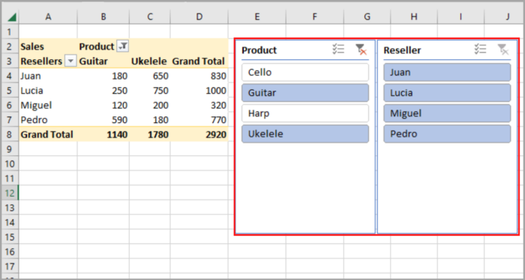The height and width of the screenshot is (280, 525).
Task: Filter by Pedro in Reseller slicer
Action: point(447,134)
